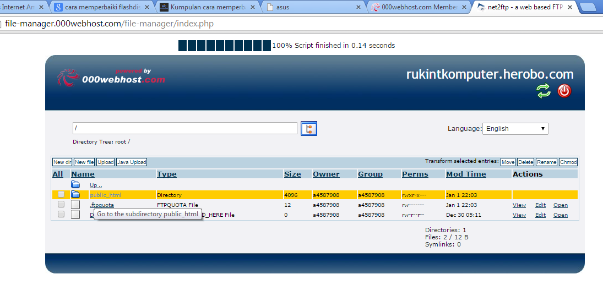The image size is (603, 285).
Task: Click the browser address bar URL
Action: [x=109, y=24]
